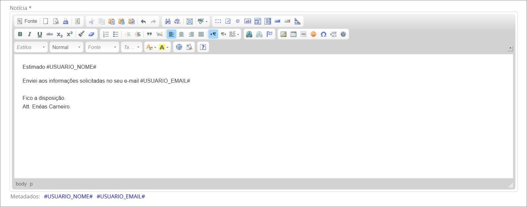Toggle Strikethrough formatting
Screen dimensions: 527x207
click(50, 34)
